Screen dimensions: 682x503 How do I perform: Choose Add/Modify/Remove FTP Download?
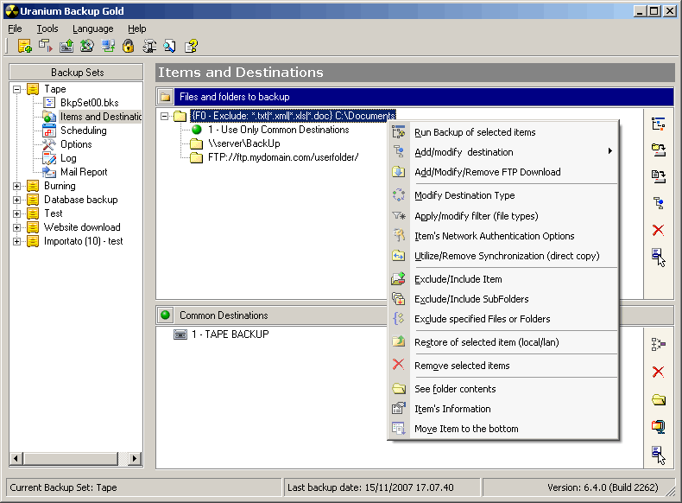tap(503, 172)
